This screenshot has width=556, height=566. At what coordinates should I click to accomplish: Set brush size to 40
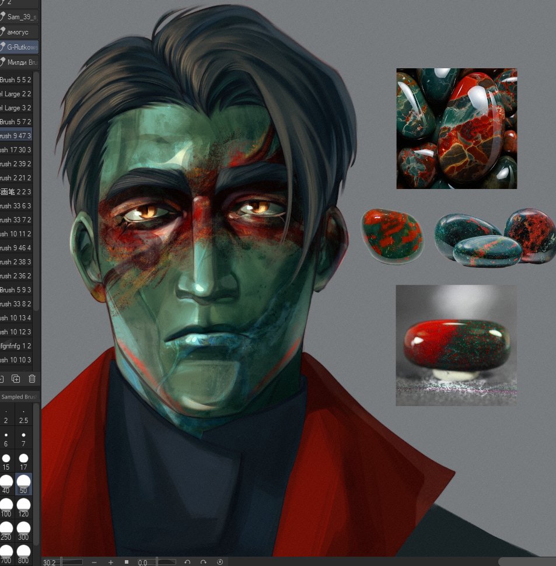[x=6, y=485]
